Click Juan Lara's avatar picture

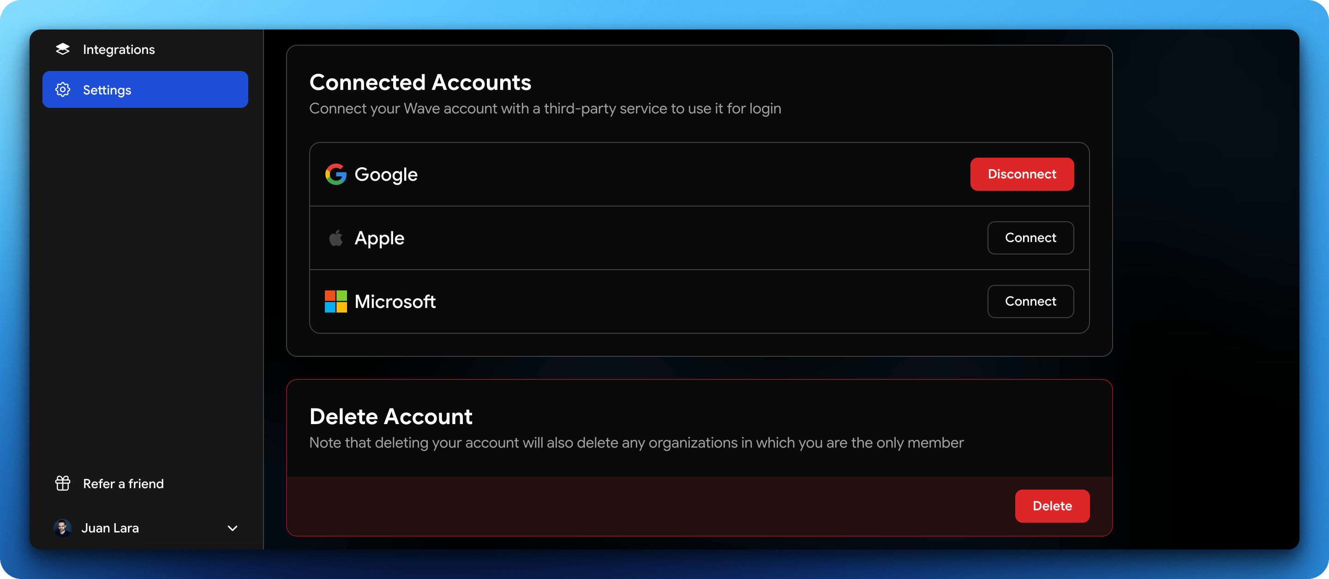62,528
